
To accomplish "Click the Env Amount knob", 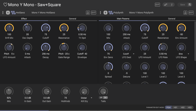I will [x=181, y=28].
